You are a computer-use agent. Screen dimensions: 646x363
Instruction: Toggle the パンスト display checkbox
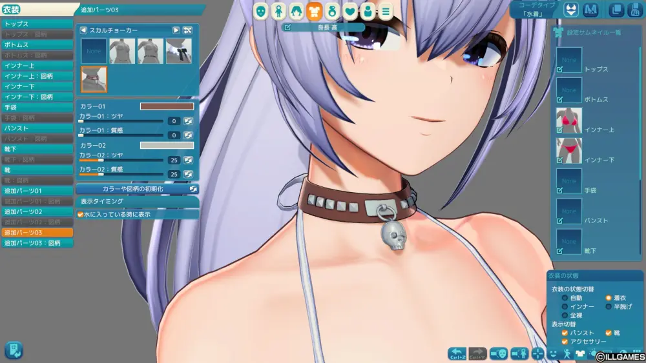(565, 333)
